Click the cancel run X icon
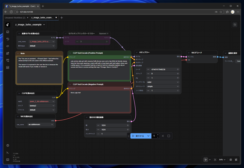 (x=163, y=136)
